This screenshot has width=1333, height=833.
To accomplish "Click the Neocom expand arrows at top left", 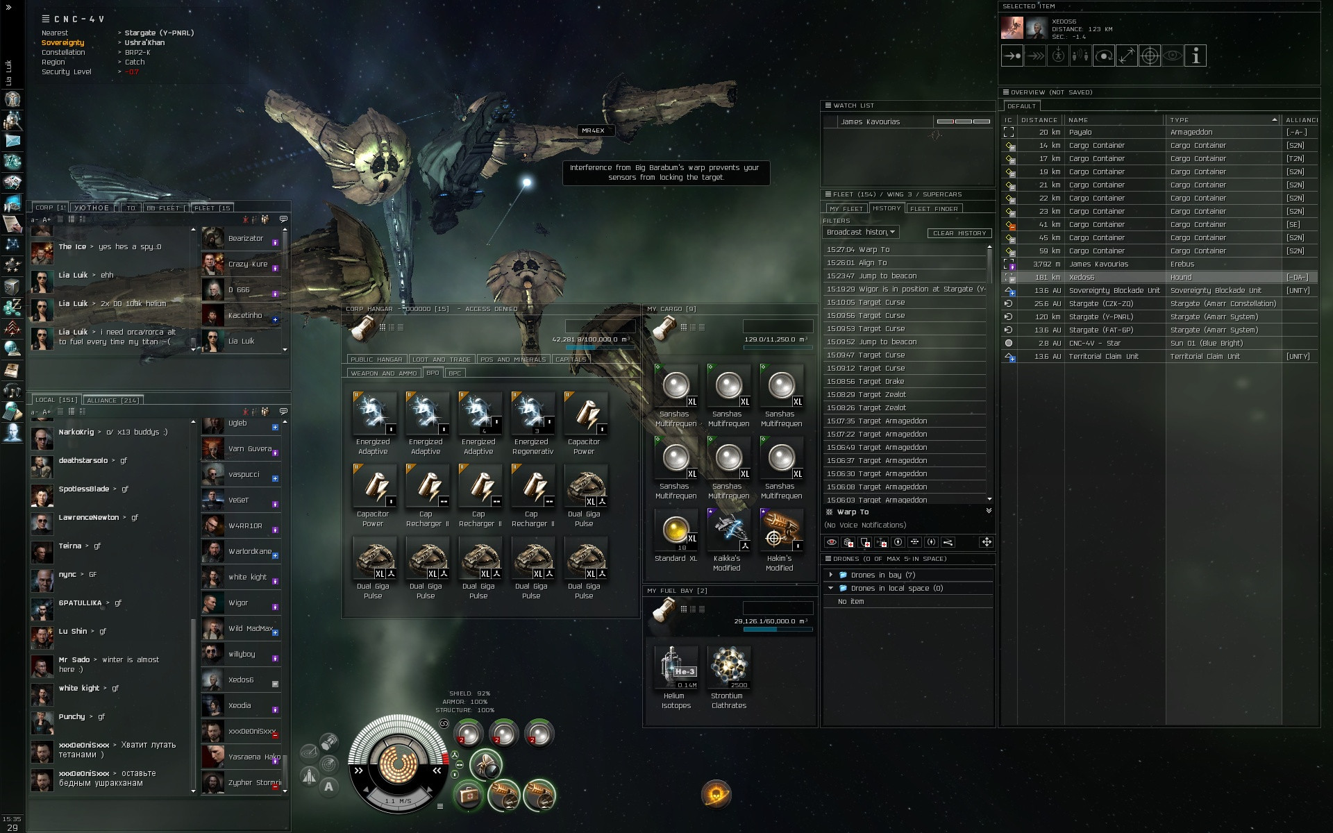I will [8, 7].
